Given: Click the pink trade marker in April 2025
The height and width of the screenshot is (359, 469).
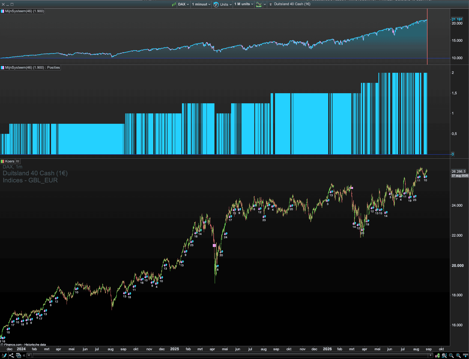Looking at the screenshot, I should click(214, 246).
